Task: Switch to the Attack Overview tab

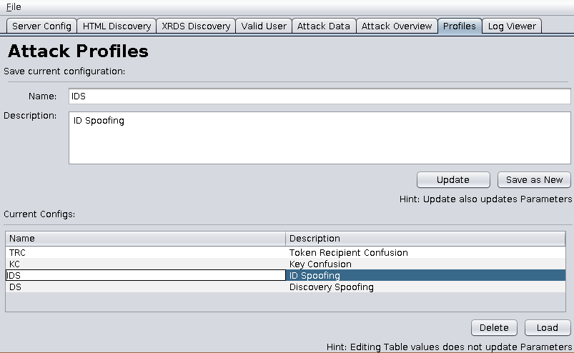Action: click(397, 26)
